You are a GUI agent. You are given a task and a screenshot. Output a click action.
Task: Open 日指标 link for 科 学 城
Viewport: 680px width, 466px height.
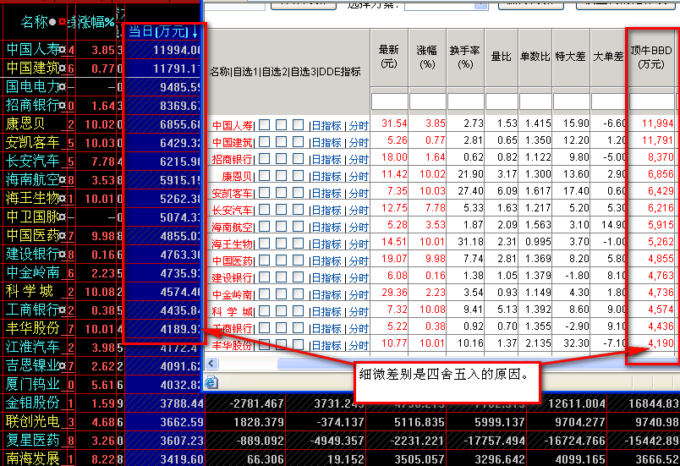(x=326, y=312)
